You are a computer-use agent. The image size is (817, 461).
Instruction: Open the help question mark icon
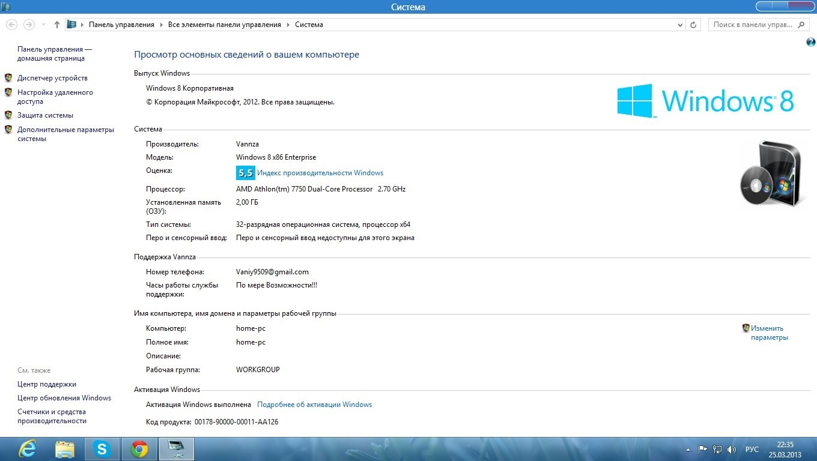tap(810, 42)
